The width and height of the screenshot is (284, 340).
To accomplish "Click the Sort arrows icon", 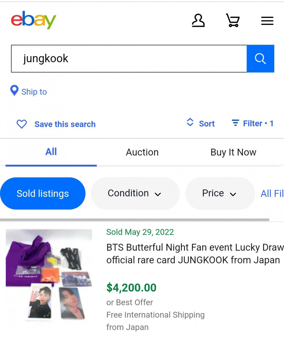I will coord(190,122).
